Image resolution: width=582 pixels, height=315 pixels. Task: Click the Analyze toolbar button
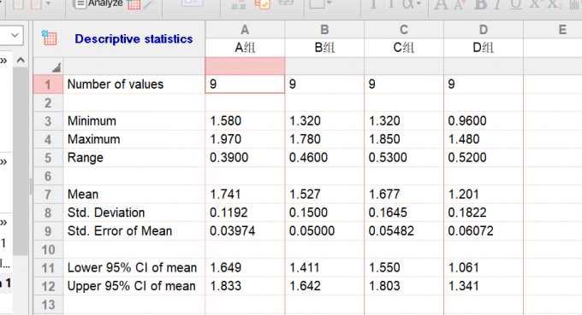(x=98, y=3)
